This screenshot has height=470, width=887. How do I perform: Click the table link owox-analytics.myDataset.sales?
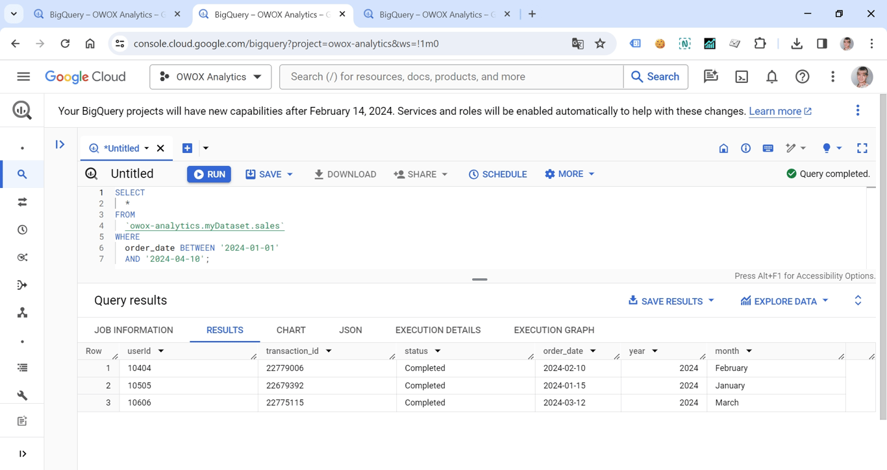coord(205,226)
